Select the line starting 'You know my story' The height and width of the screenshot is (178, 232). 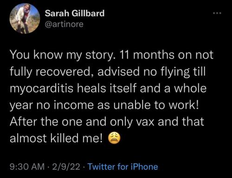coord(111,55)
